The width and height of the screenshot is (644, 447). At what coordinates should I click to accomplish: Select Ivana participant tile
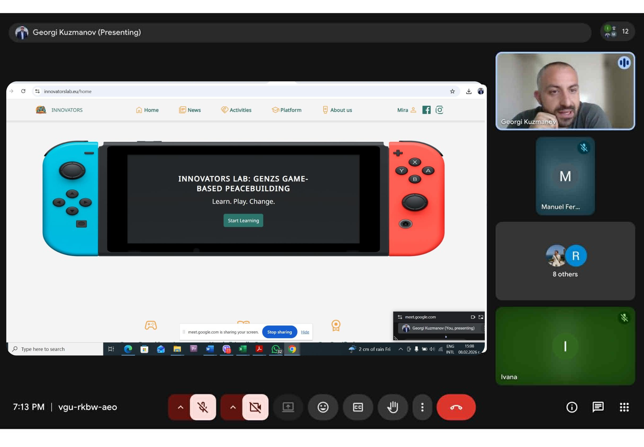[x=565, y=346]
